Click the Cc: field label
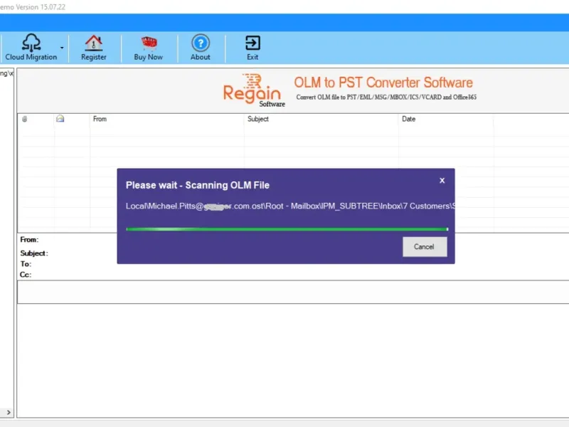The width and height of the screenshot is (569, 427). [x=26, y=275]
